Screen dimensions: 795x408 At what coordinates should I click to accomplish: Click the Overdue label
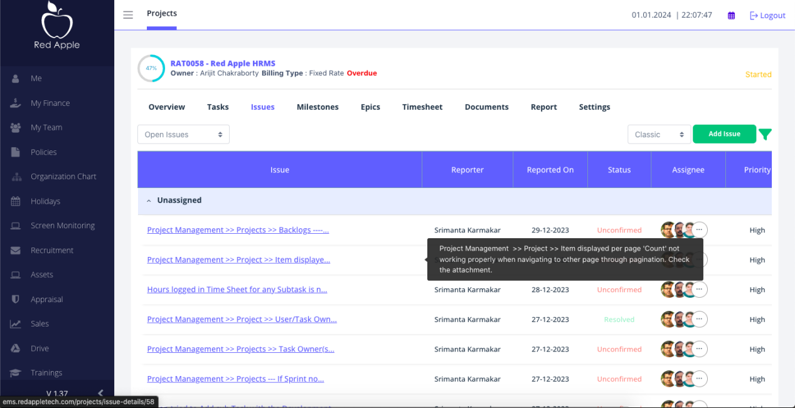[362, 73]
